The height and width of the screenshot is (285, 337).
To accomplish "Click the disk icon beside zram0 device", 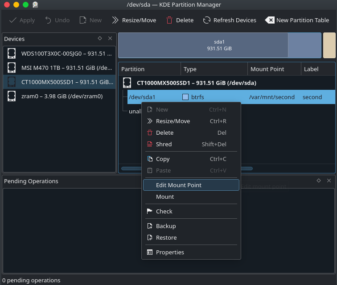I will (12, 96).
